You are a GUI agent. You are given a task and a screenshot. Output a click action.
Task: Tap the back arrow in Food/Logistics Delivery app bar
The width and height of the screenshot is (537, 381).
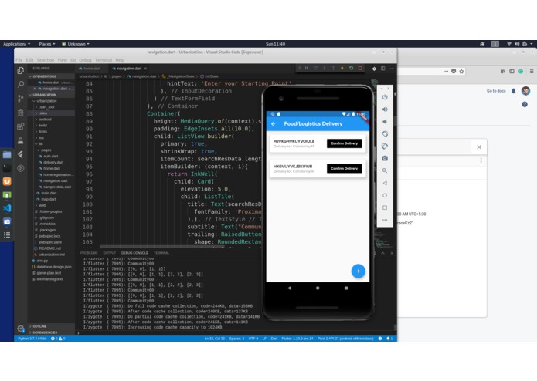[x=274, y=124]
